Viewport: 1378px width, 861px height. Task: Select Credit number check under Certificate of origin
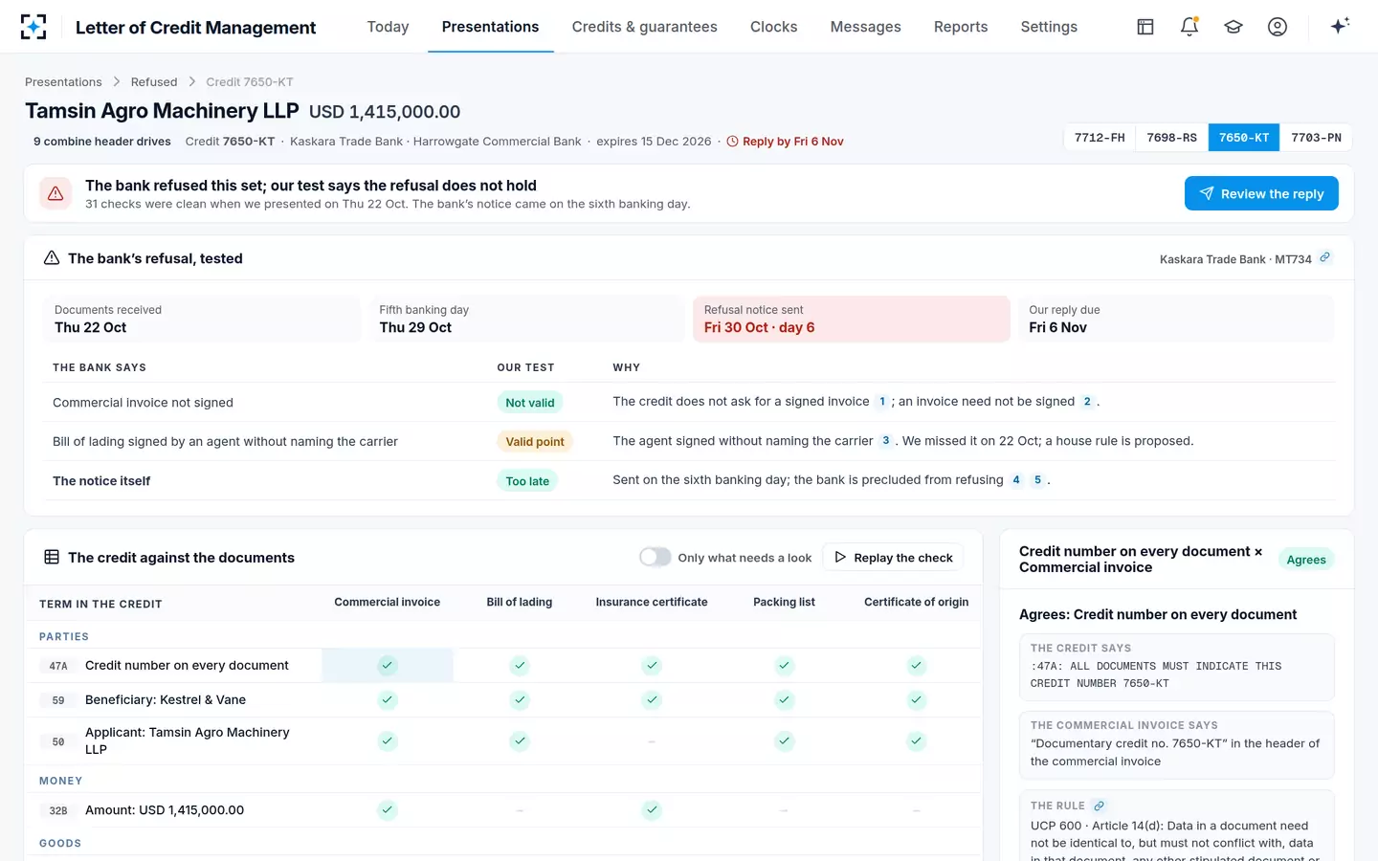(917, 665)
